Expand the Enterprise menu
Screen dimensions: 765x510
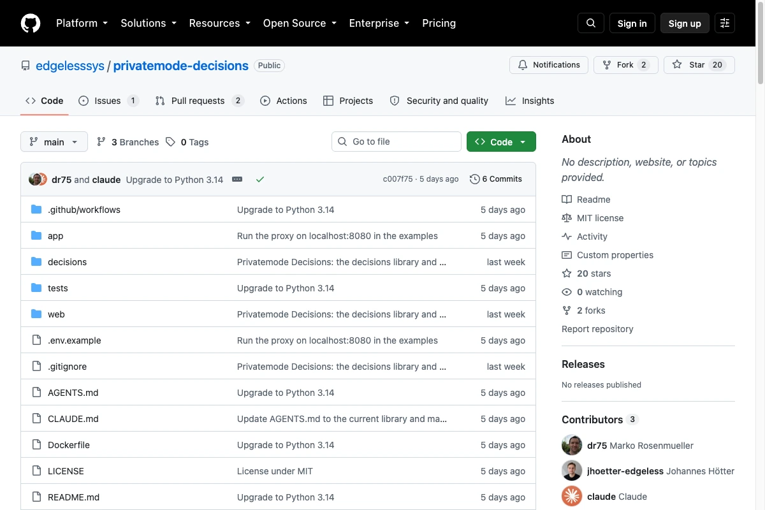(x=379, y=23)
